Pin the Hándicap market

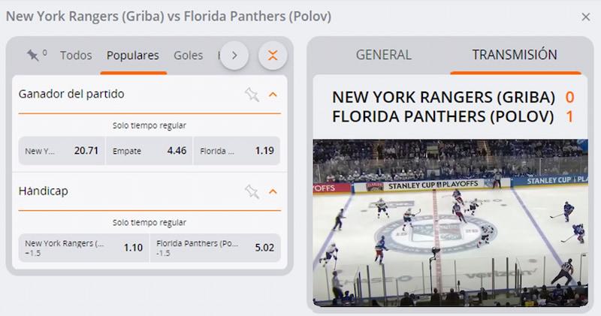(x=252, y=191)
